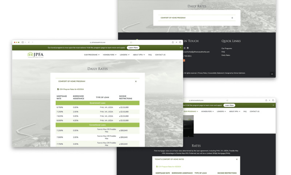Open Homebuyers dropdown in front window
Screen dimensions: 291x175
pos(110,55)
